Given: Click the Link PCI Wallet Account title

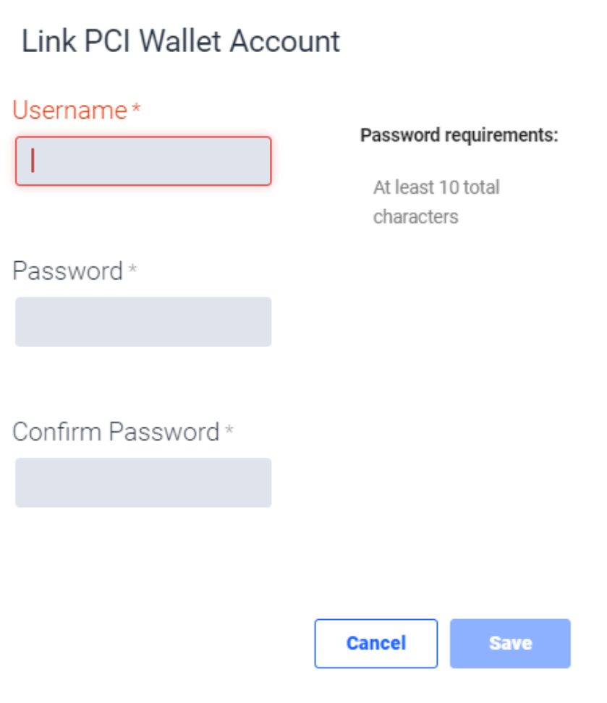Looking at the screenshot, I should [181, 41].
